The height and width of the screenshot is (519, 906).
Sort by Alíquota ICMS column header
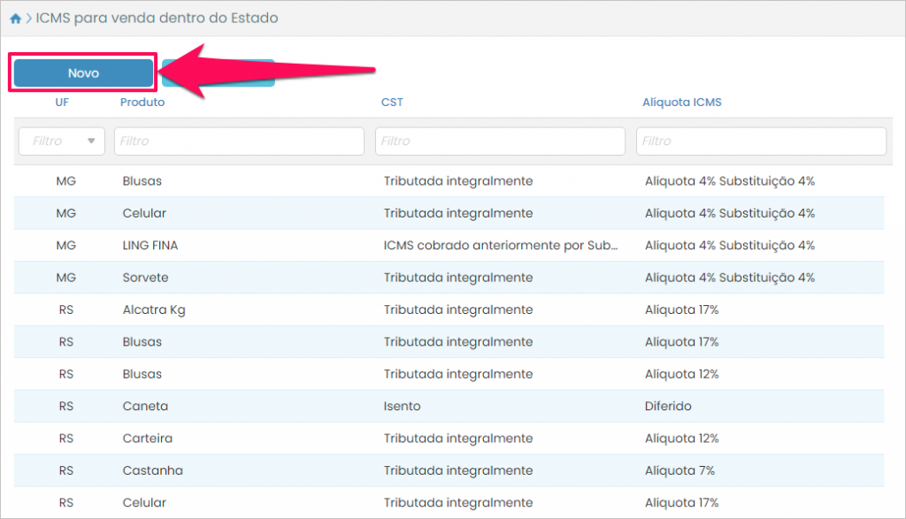[x=681, y=103]
